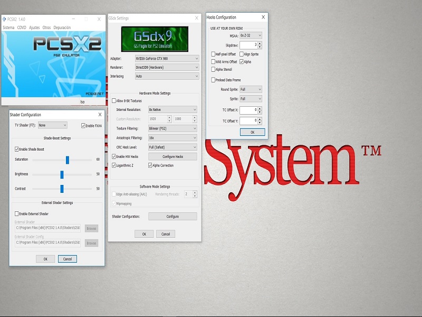
Task: Click the Configure Hacks button
Action: click(x=172, y=156)
